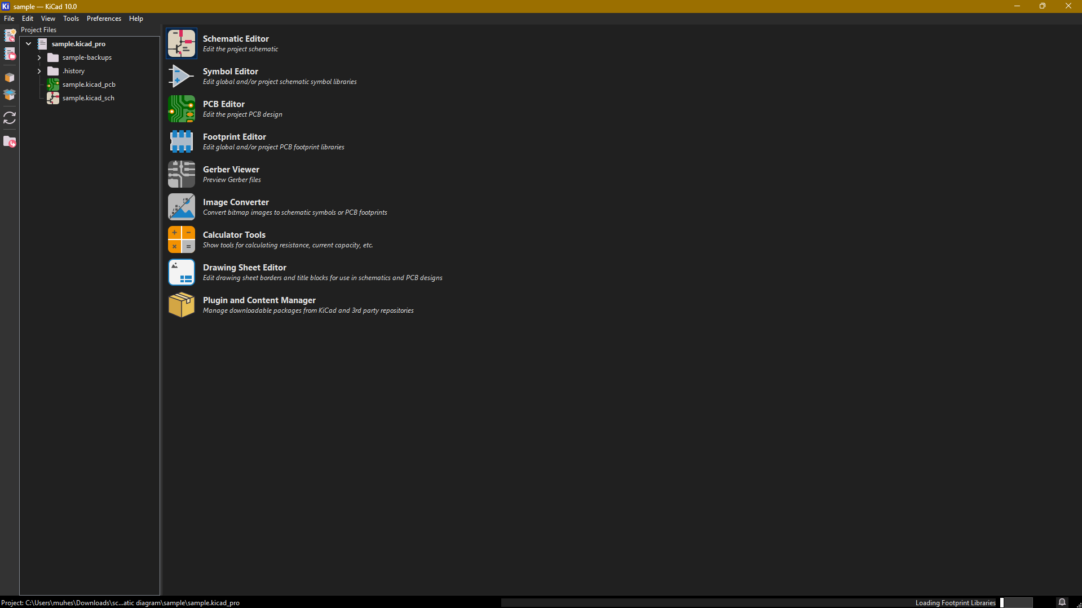Open project folder in file explorer icon
The image size is (1082, 608).
click(x=10, y=141)
